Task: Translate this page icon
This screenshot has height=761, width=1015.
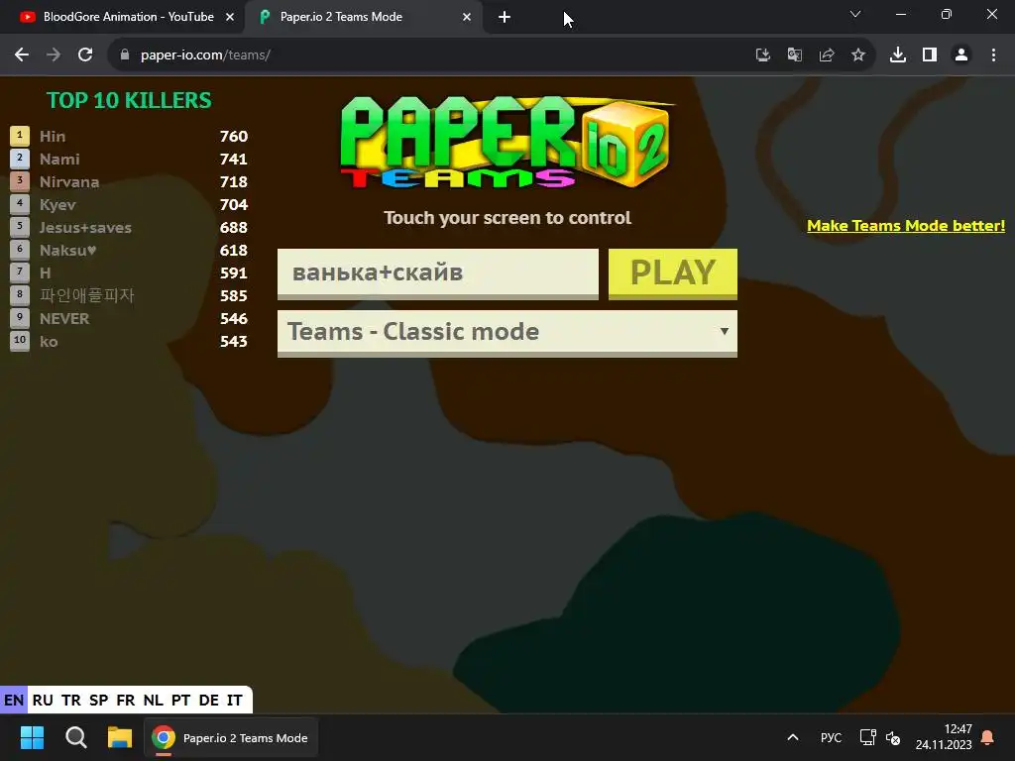Action: point(795,55)
